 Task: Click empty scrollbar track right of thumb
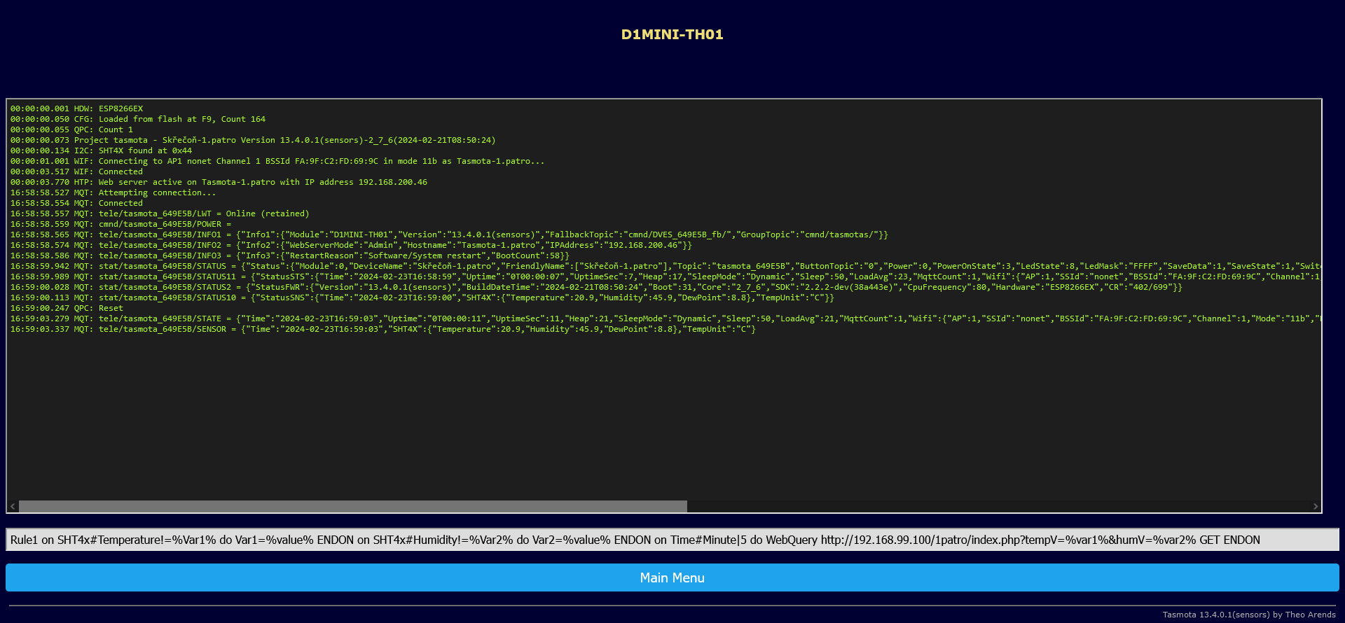point(995,506)
